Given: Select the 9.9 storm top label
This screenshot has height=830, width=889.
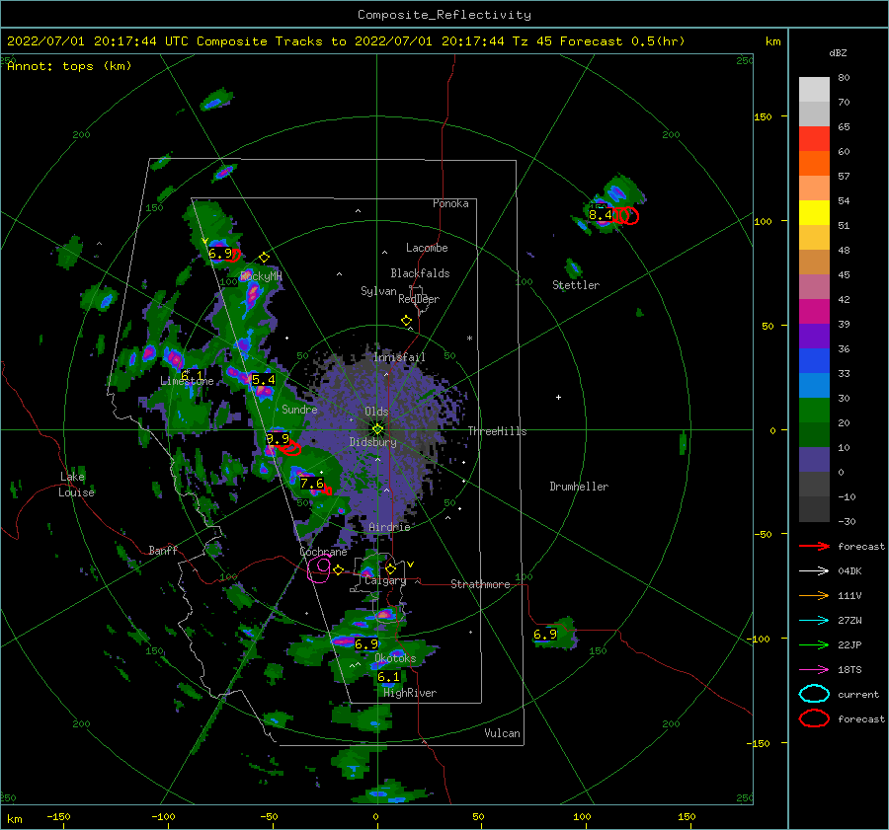Looking at the screenshot, I should coord(278,438).
